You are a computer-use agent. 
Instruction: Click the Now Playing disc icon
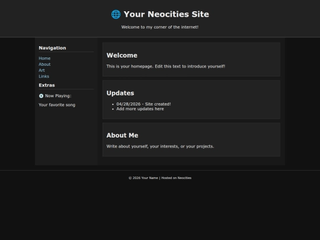tap(41, 96)
